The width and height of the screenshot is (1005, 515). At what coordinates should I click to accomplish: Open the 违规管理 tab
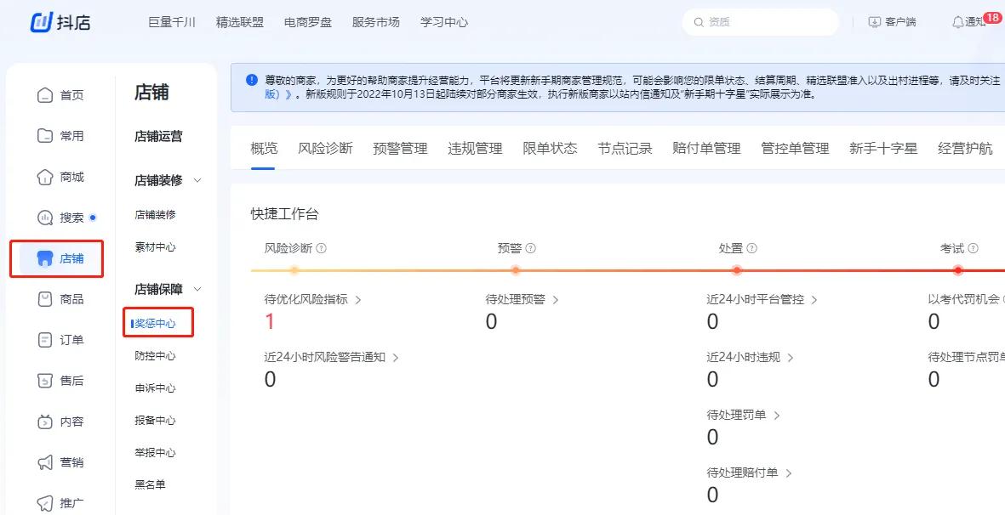click(x=475, y=147)
